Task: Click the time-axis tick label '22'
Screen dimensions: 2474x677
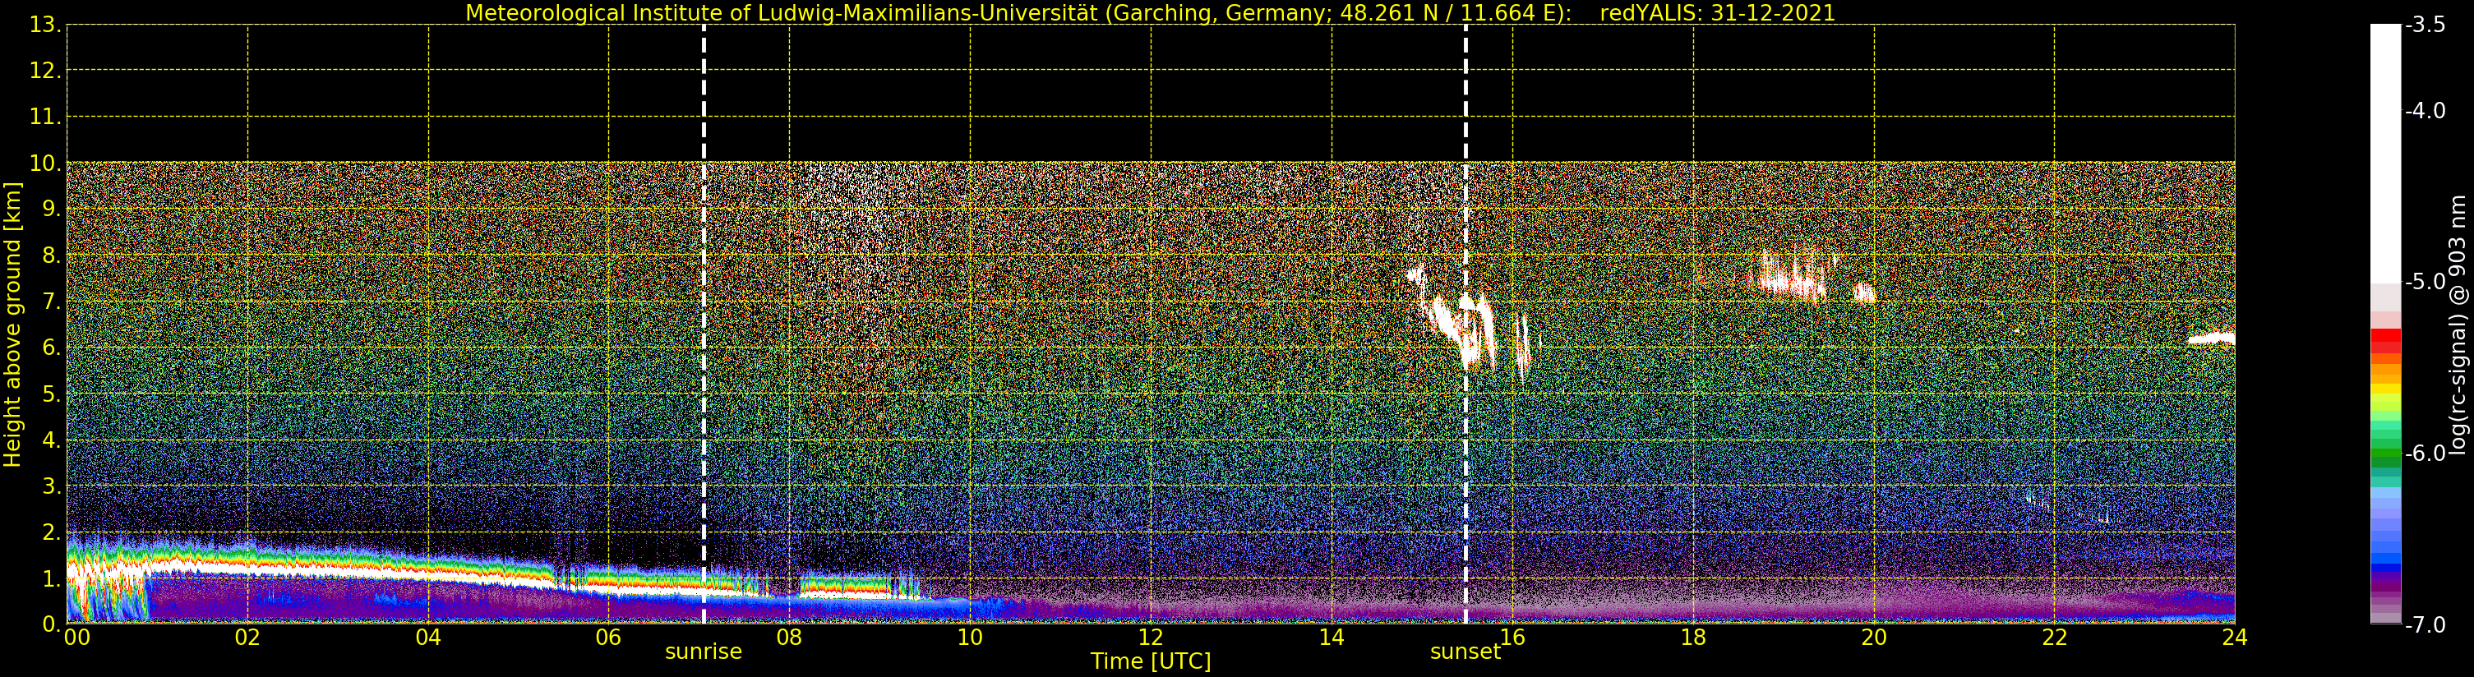Action: tap(2054, 638)
